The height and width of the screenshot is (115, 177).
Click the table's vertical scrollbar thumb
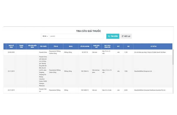click(173, 57)
